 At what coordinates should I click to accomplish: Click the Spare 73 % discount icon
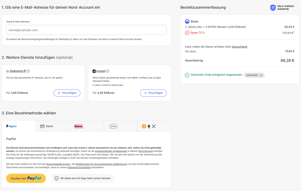(x=187, y=33)
